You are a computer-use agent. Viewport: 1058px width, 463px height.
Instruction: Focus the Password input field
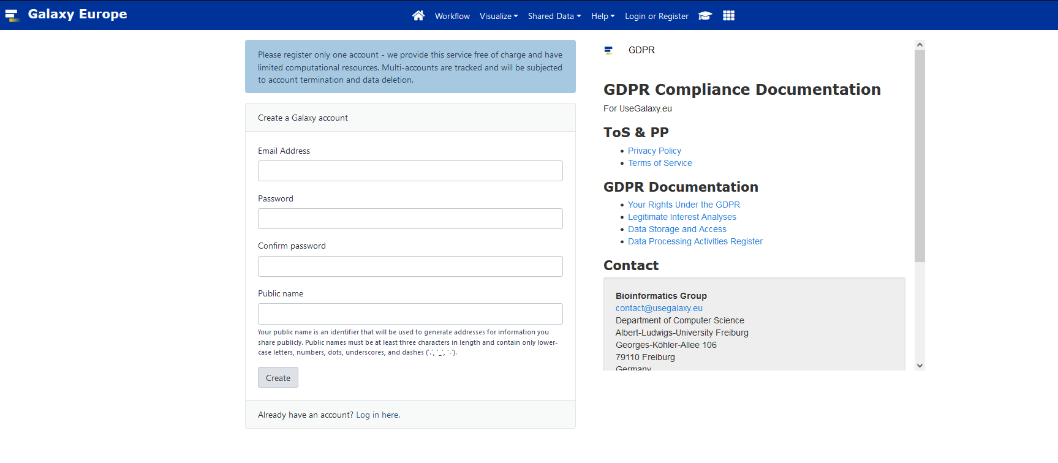(410, 219)
